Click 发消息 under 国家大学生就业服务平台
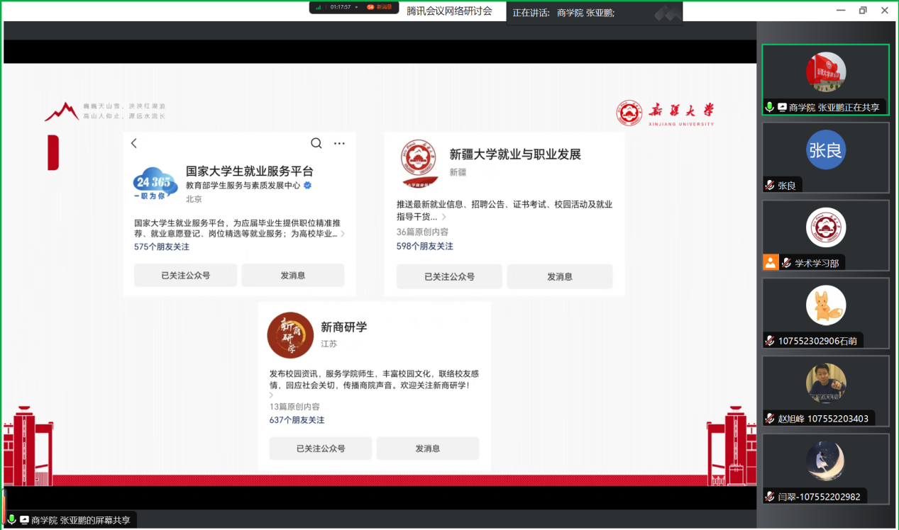The height and width of the screenshot is (530, 899). 292,276
